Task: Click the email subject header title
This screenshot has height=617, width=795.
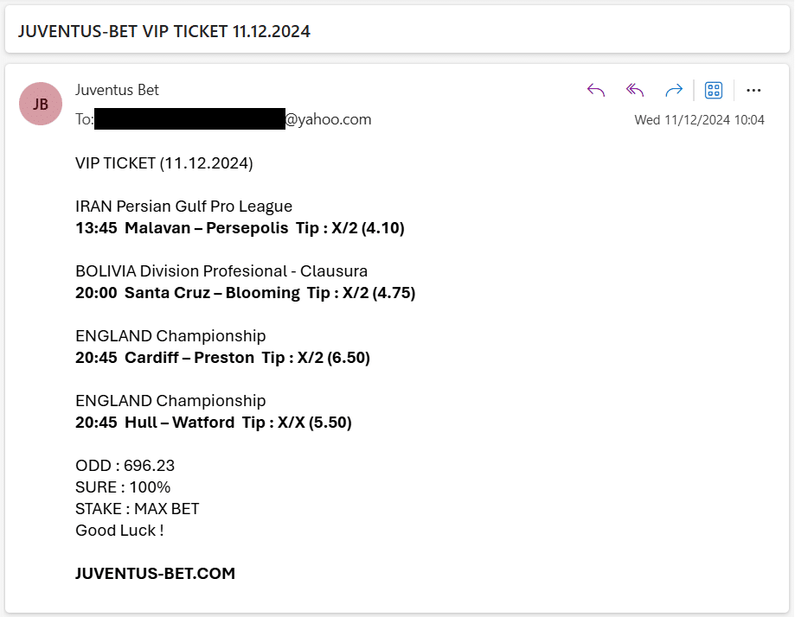Action: [164, 31]
